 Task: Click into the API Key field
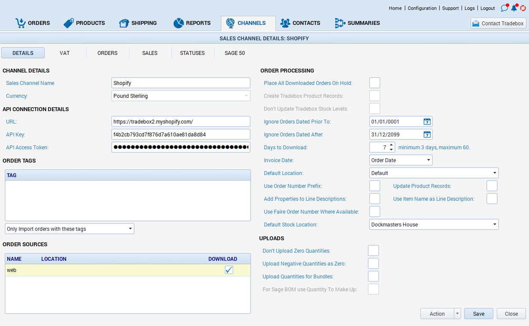[x=180, y=135]
